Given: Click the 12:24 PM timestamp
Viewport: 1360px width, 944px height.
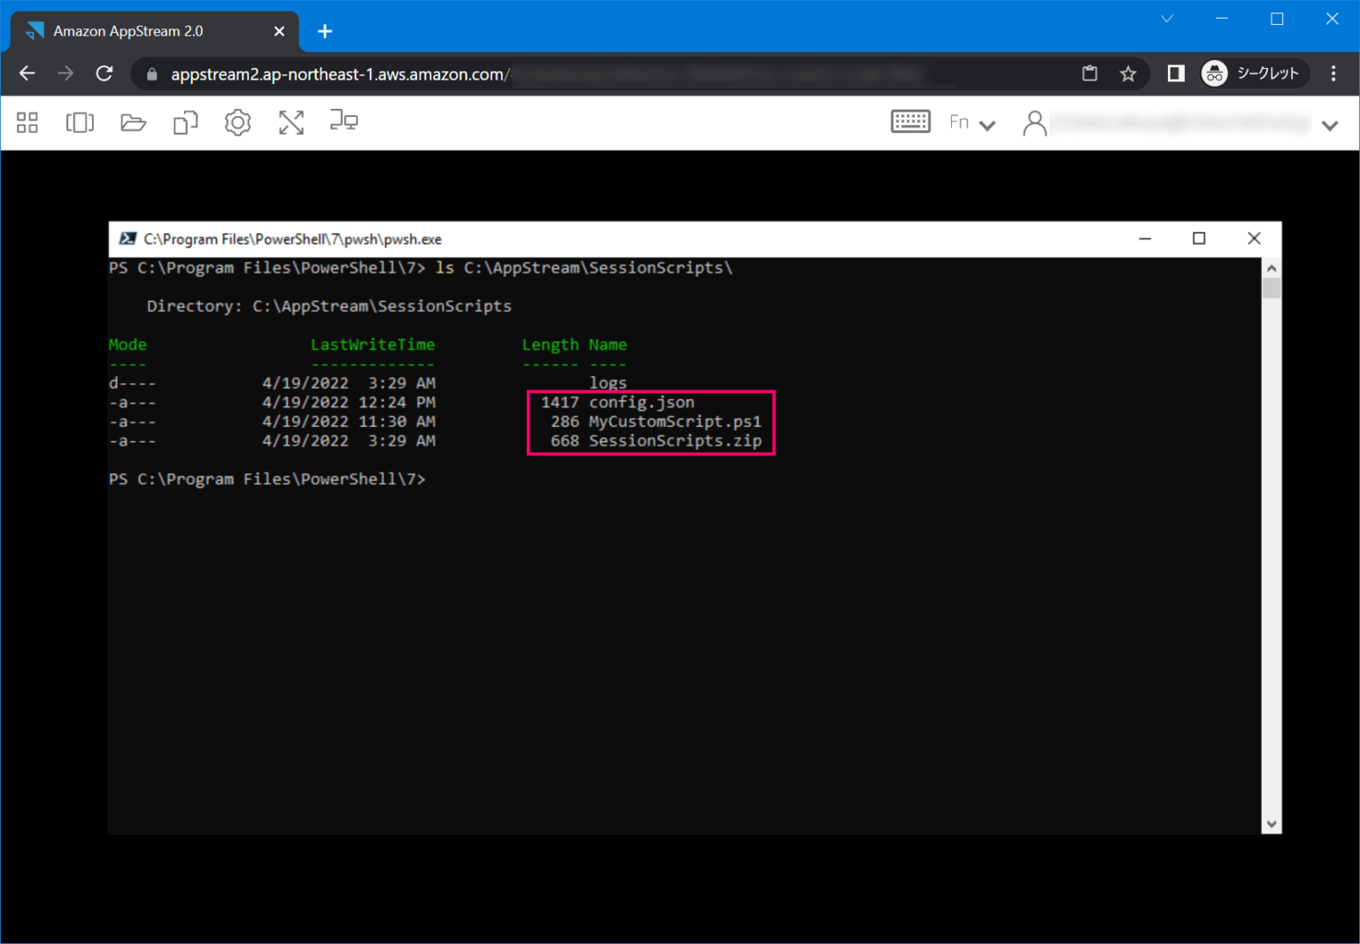Looking at the screenshot, I should [397, 402].
